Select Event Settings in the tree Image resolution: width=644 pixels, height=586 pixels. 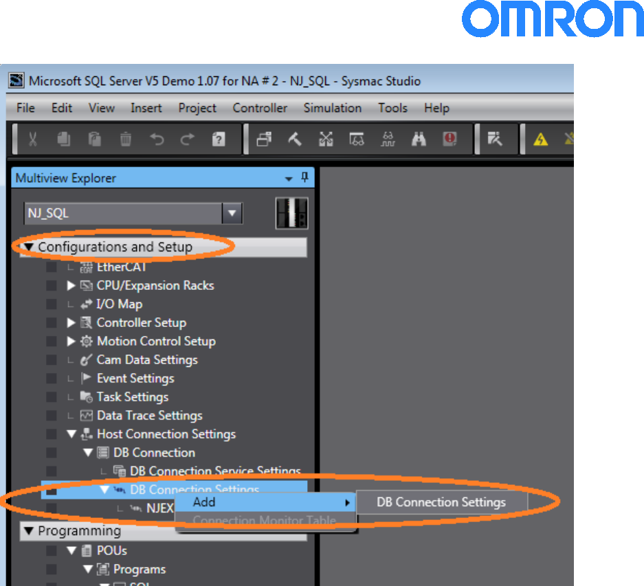click(135, 379)
